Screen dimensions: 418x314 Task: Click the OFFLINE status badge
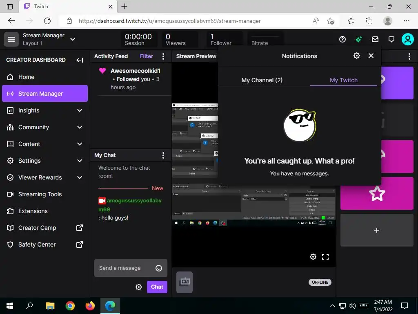point(320,282)
